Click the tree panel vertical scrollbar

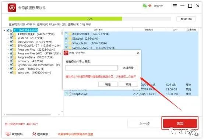pyautogui.click(x=62, y=33)
